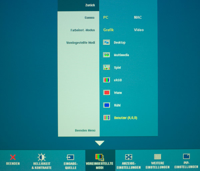
Task: Open the Eingabe-Quelle input icon
Action: click(70, 157)
